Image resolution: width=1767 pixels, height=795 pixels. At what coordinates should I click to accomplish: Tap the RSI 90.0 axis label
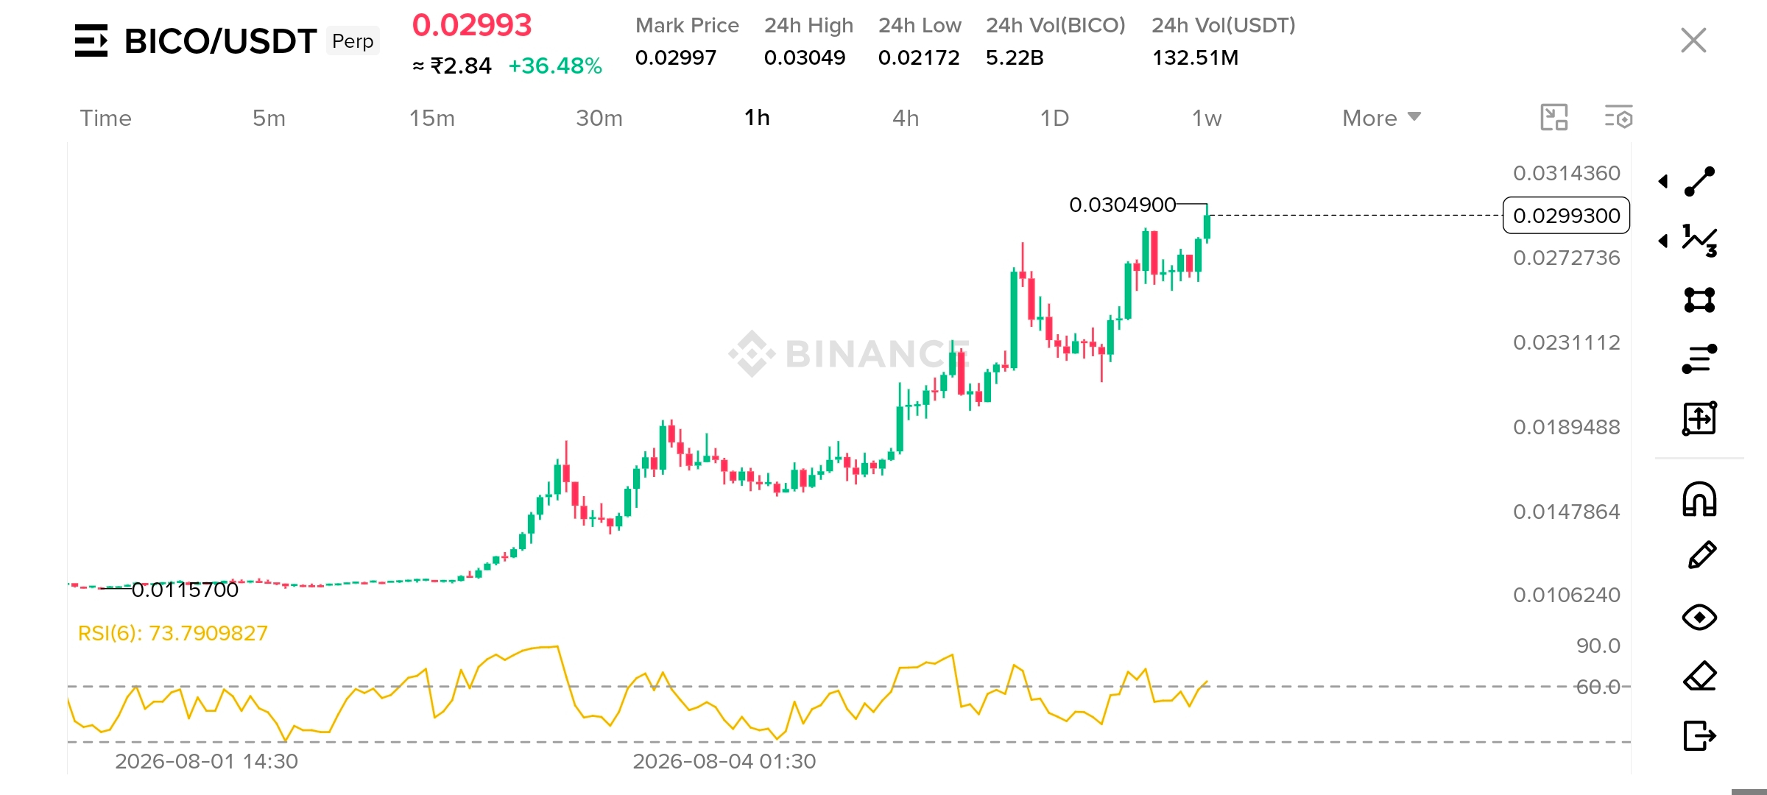click(1598, 646)
